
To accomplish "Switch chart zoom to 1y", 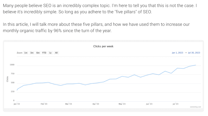I will coord(50,53).
